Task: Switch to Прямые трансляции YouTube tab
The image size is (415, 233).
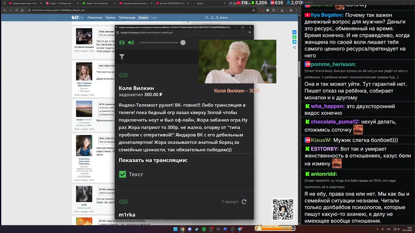Action: (25, 3)
